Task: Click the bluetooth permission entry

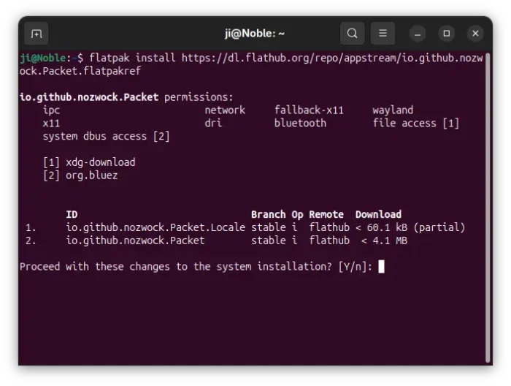Action: click(300, 123)
